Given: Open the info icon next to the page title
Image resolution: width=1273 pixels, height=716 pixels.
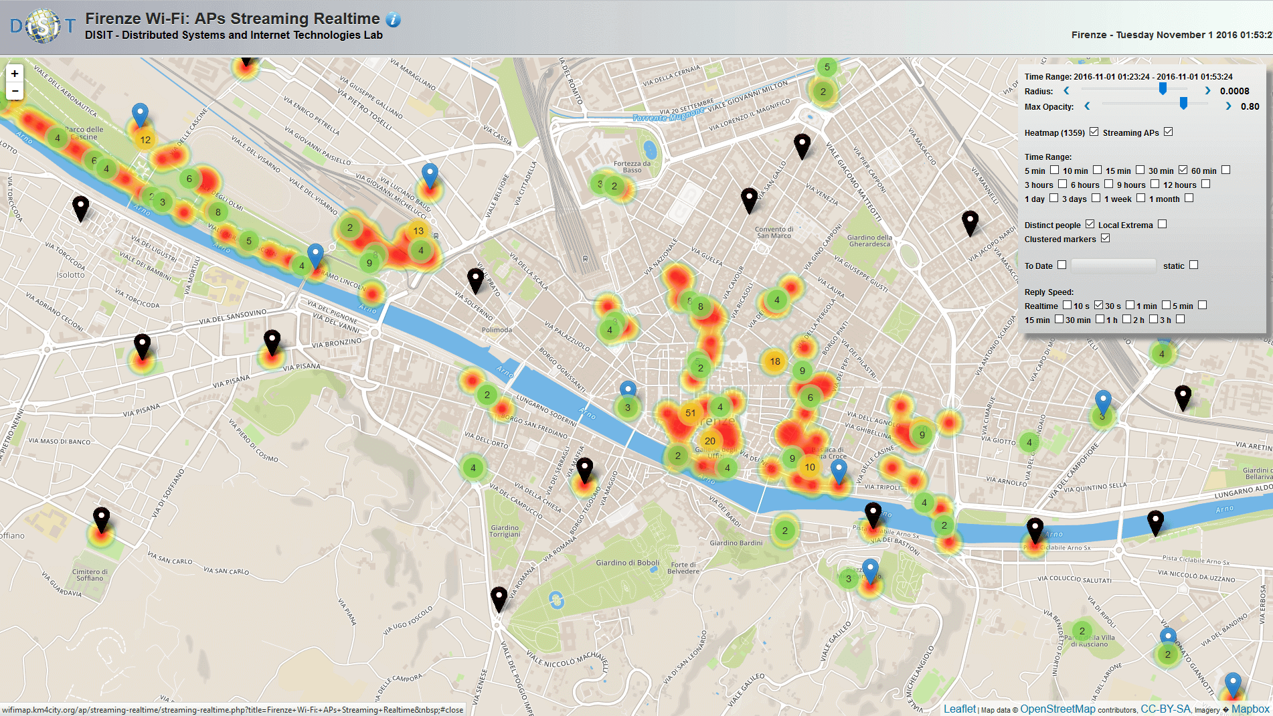Looking at the screenshot, I should point(393,19).
